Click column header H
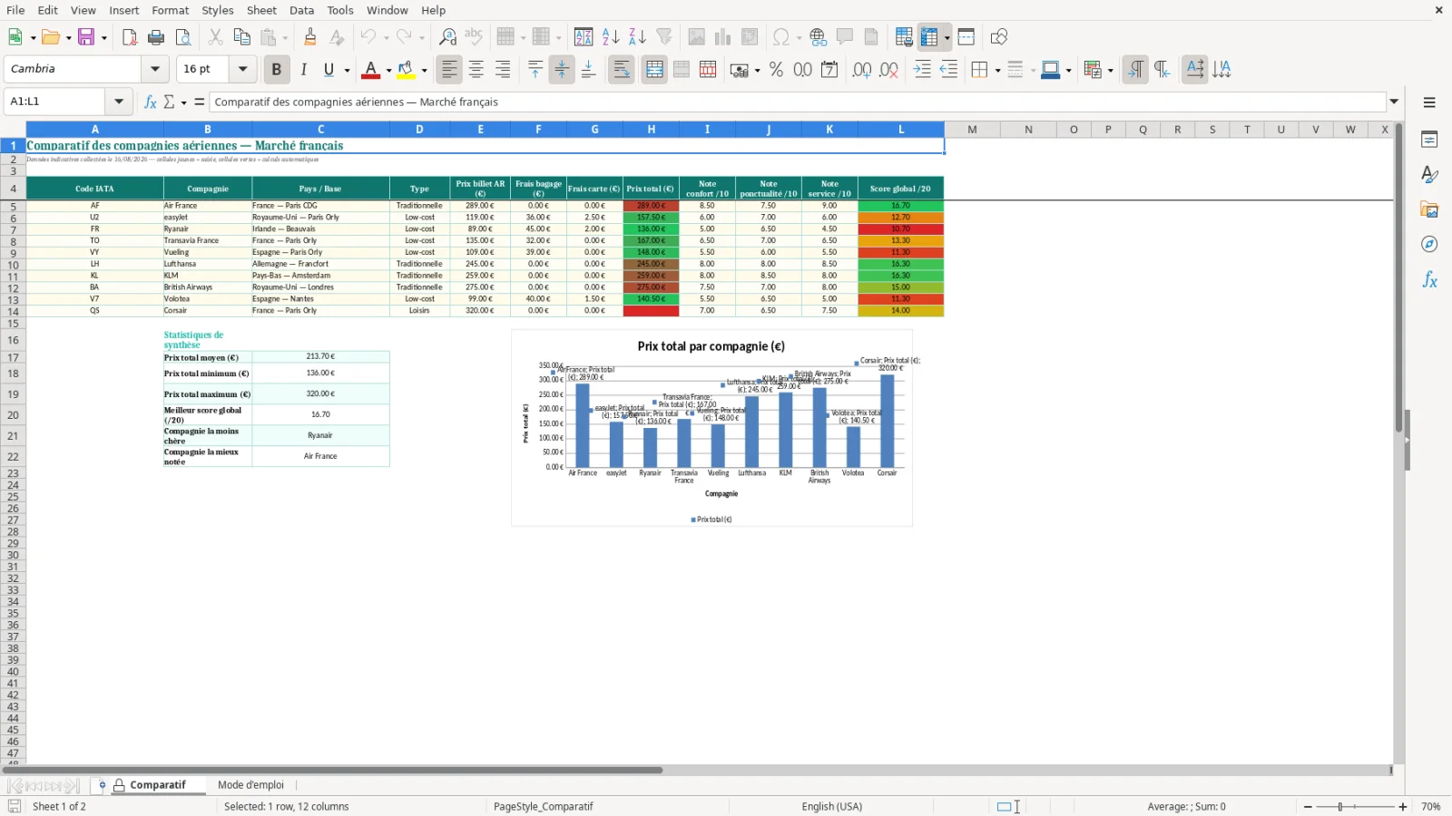The width and height of the screenshot is (1452, 816). pos(652,130)
